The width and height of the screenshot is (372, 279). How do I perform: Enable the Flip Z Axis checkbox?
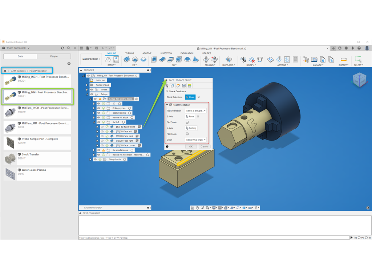187,122
